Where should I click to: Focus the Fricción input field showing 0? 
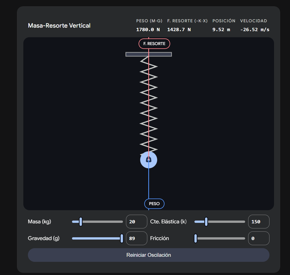point(259,238)
